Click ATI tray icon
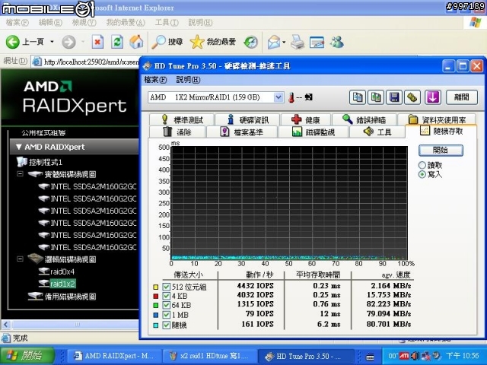This screenshot has height=365, width=487. [404, 355]
